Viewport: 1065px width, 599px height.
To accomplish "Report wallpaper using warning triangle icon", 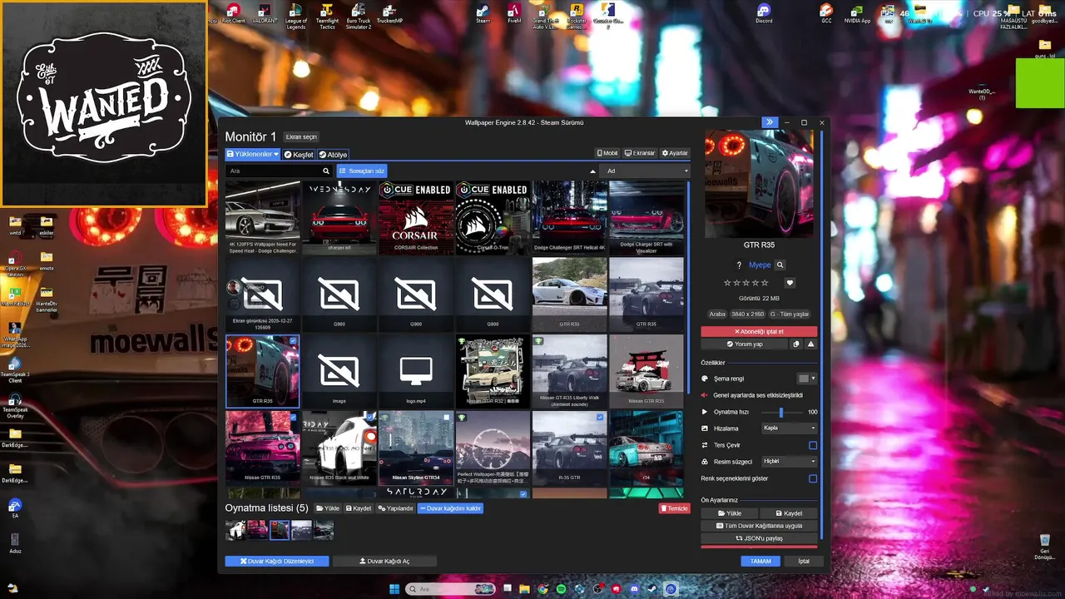I will coord(810,344).
